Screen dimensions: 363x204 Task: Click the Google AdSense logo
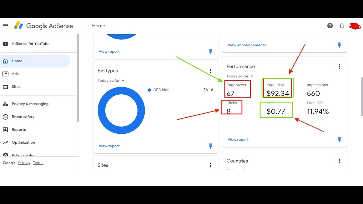pos(43,26)
